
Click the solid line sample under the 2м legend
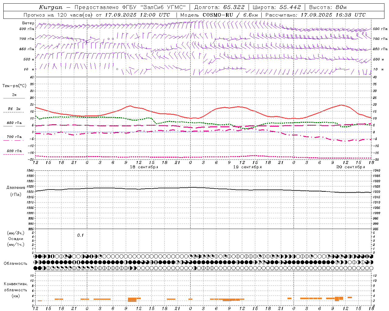(14, 98)
